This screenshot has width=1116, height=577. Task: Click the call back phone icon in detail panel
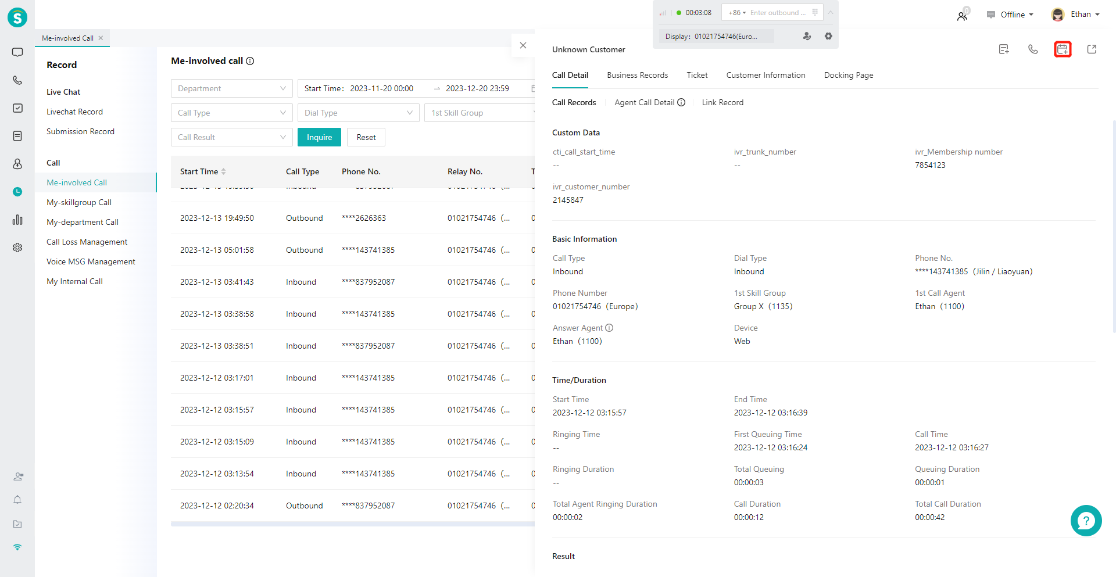(1033, 49)
